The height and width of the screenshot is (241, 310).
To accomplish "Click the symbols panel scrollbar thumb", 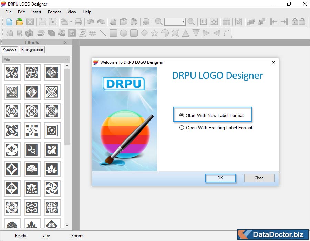I will tap(67, 107).
